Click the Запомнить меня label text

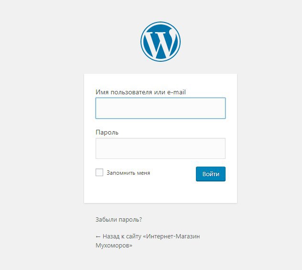coord(128,173)
